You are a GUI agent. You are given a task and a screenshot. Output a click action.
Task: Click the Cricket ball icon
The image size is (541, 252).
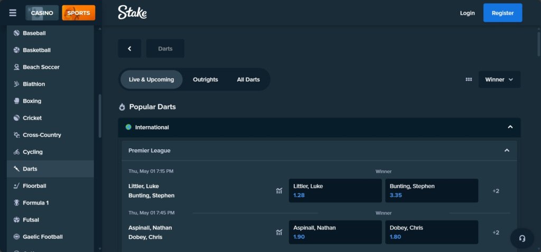16,118
